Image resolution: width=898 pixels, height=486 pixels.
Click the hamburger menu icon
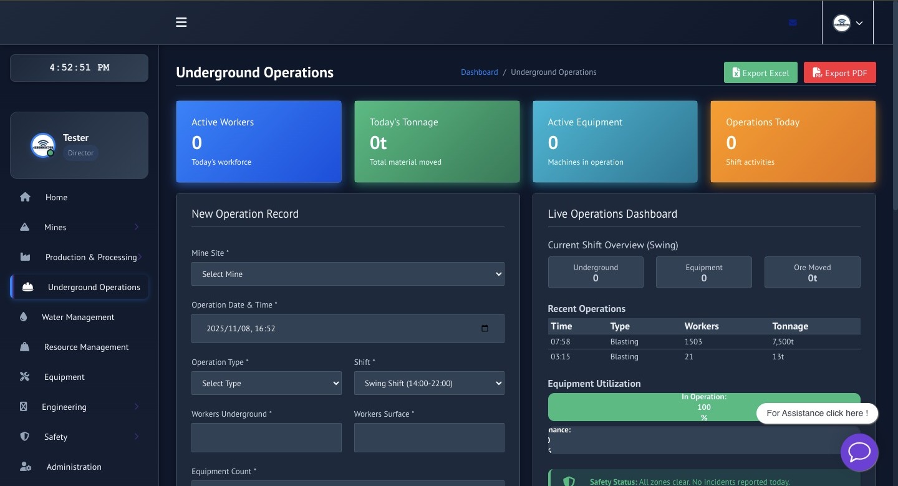[x=181, y=22]
